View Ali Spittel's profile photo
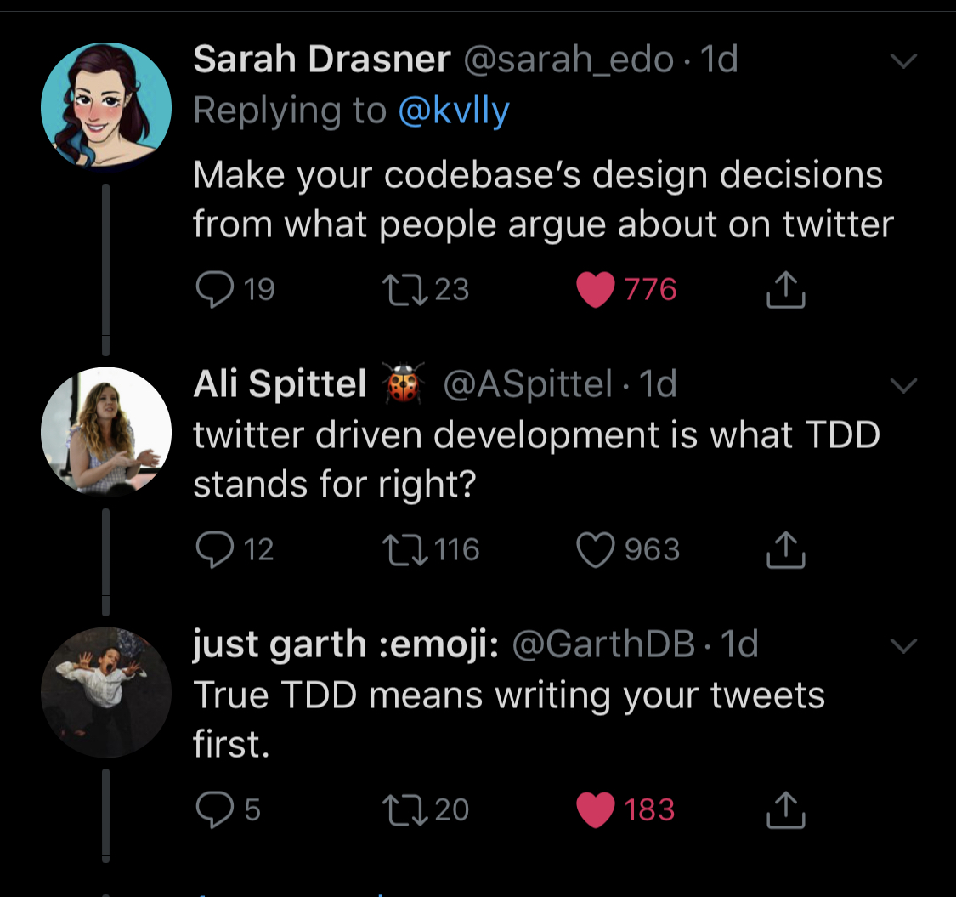956x897 pixels. click(x=106, y=432)
